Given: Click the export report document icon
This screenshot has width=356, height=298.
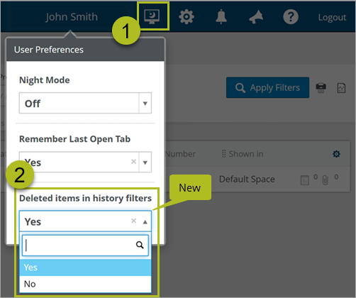Looking at the screenshot, I should click(x=341, y=88).
